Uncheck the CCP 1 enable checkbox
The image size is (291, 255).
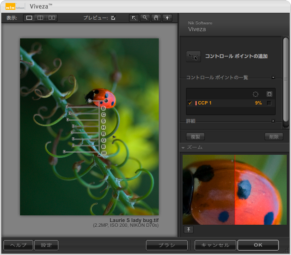point(190,103)
